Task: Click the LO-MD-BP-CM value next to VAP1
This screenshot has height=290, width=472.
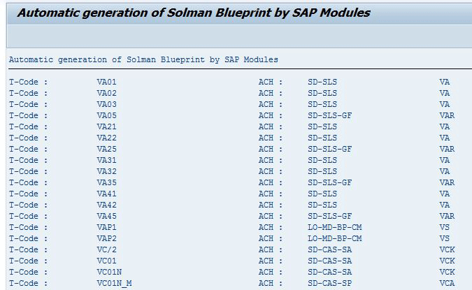Action: (x=334, y=227)
